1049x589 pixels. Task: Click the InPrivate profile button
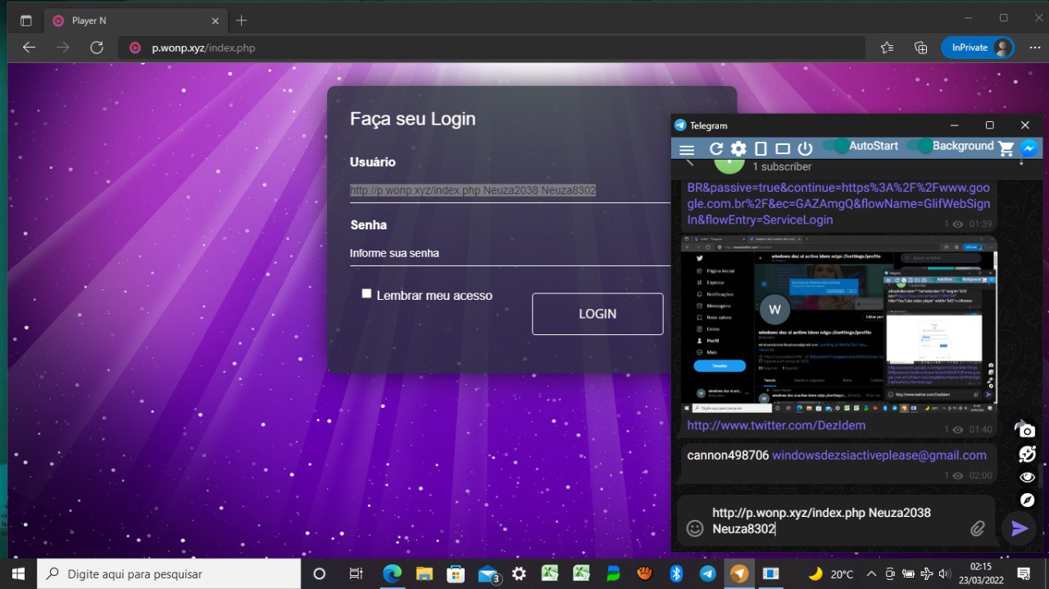(x=978, y=48)
